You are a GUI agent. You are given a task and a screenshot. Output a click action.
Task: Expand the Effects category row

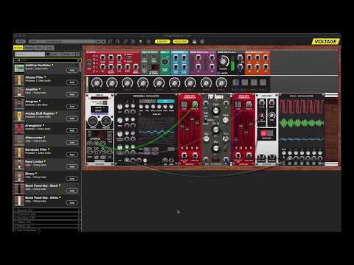pyautogui.click(x=47, y=226)
